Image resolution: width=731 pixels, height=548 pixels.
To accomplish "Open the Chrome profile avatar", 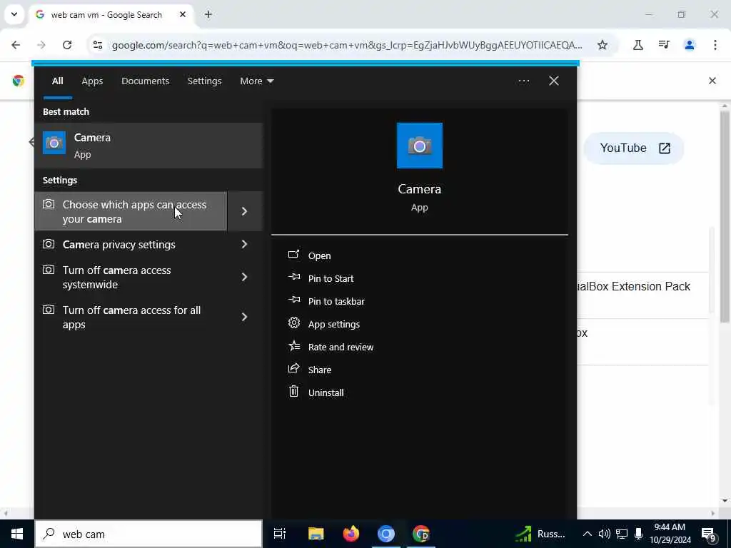I will pyautogui.click(x=689, y=45).
